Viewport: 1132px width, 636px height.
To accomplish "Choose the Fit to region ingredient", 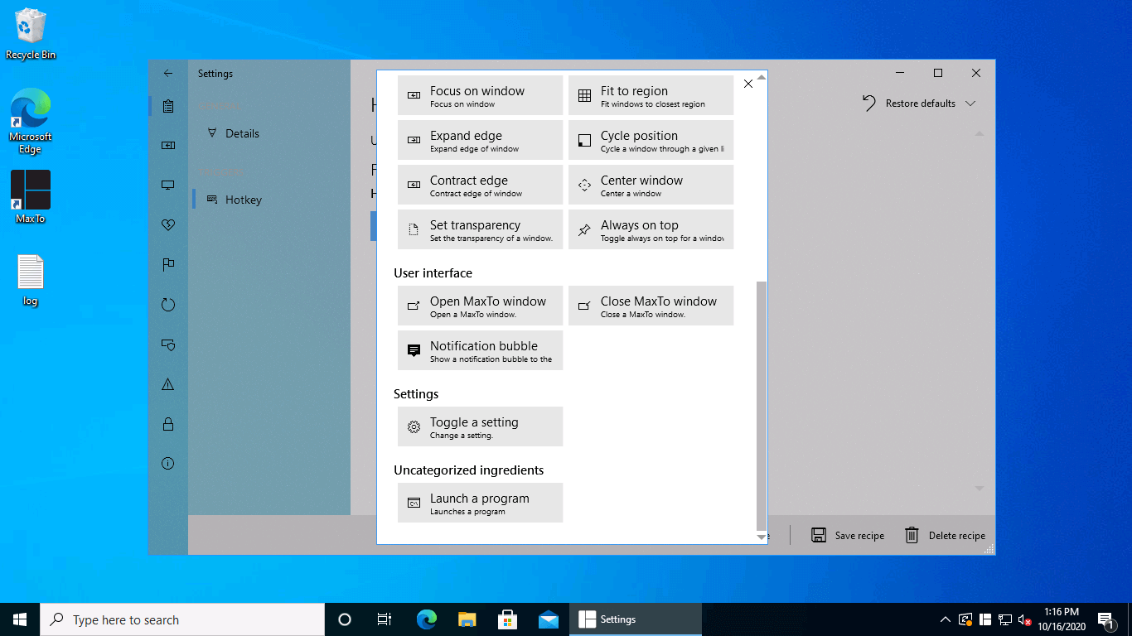I will [x=651, y=96].
